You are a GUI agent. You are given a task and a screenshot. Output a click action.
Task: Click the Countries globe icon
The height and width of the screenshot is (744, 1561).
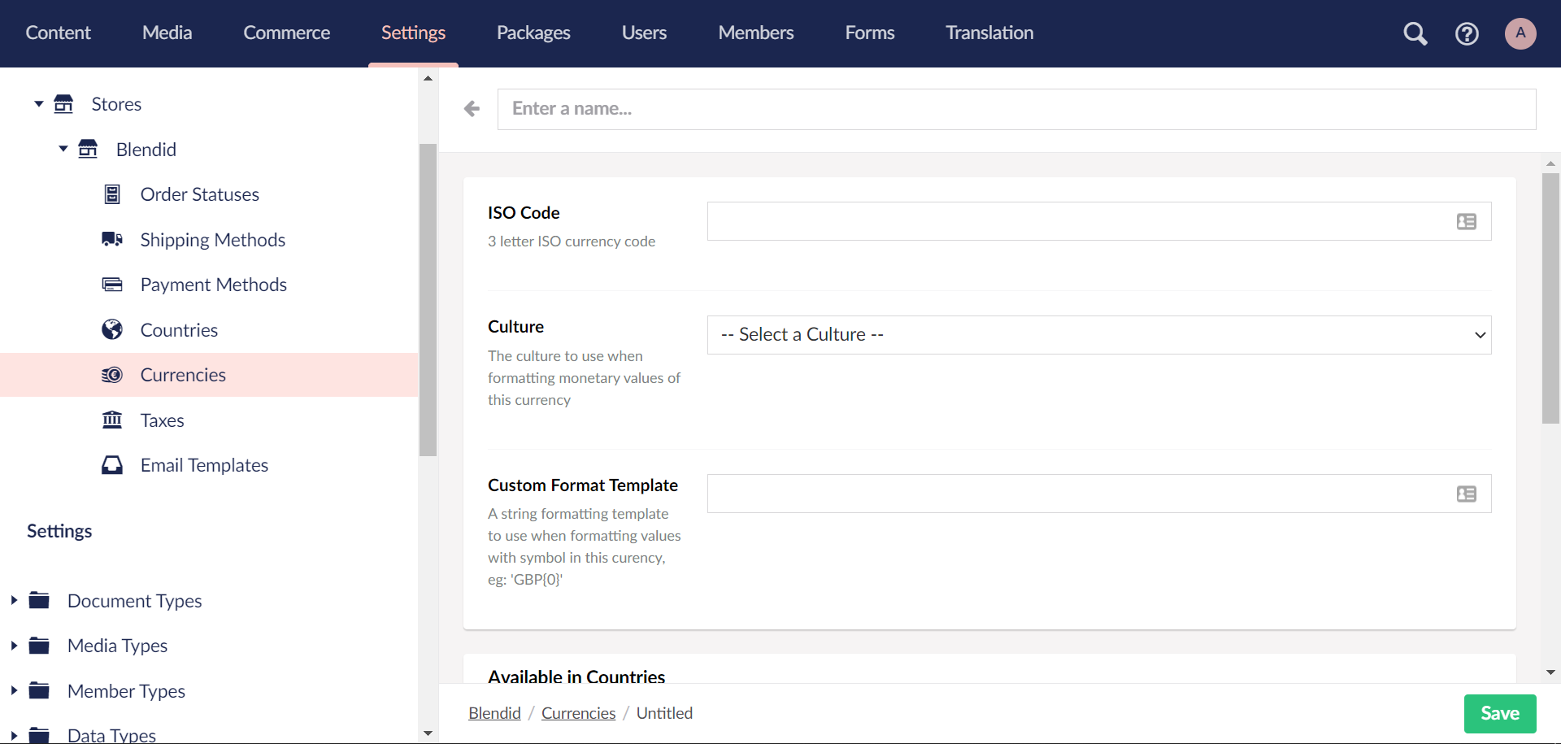112,329
